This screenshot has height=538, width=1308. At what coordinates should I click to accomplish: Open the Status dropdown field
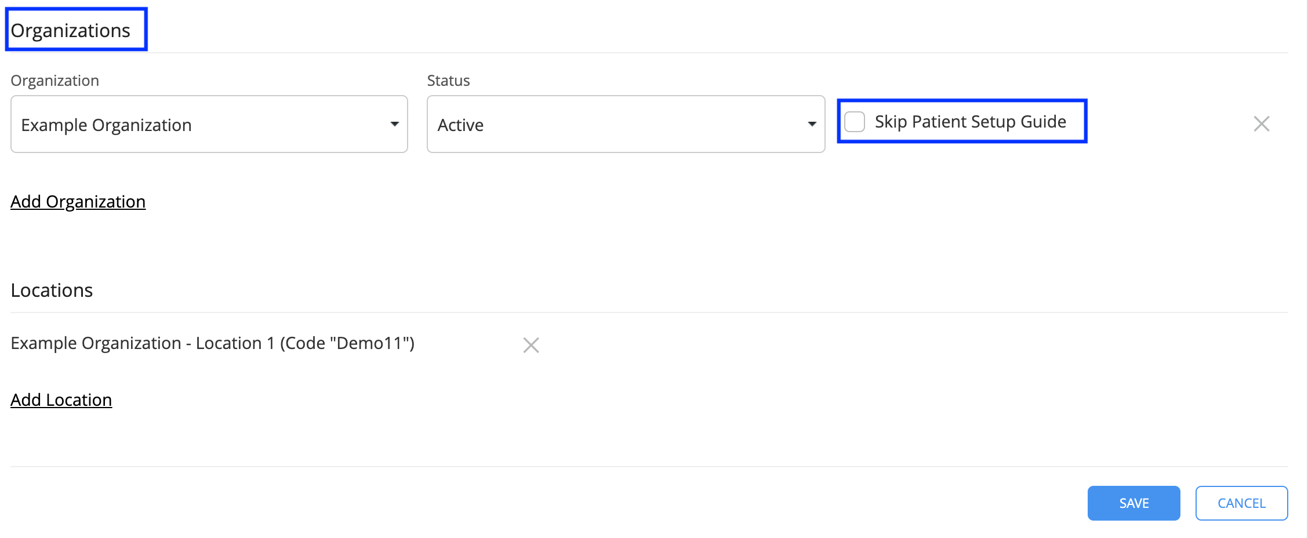click(x=626, y=124)
